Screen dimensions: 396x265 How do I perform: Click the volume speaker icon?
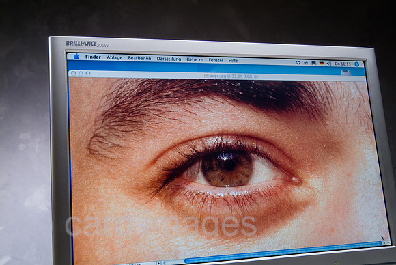(329, 64)
